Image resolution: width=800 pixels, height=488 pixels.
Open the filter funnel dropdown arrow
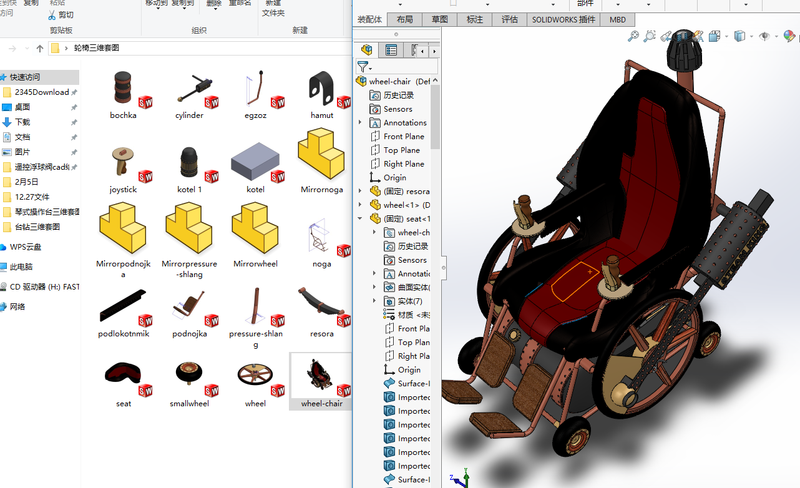(x=370, y=68)
